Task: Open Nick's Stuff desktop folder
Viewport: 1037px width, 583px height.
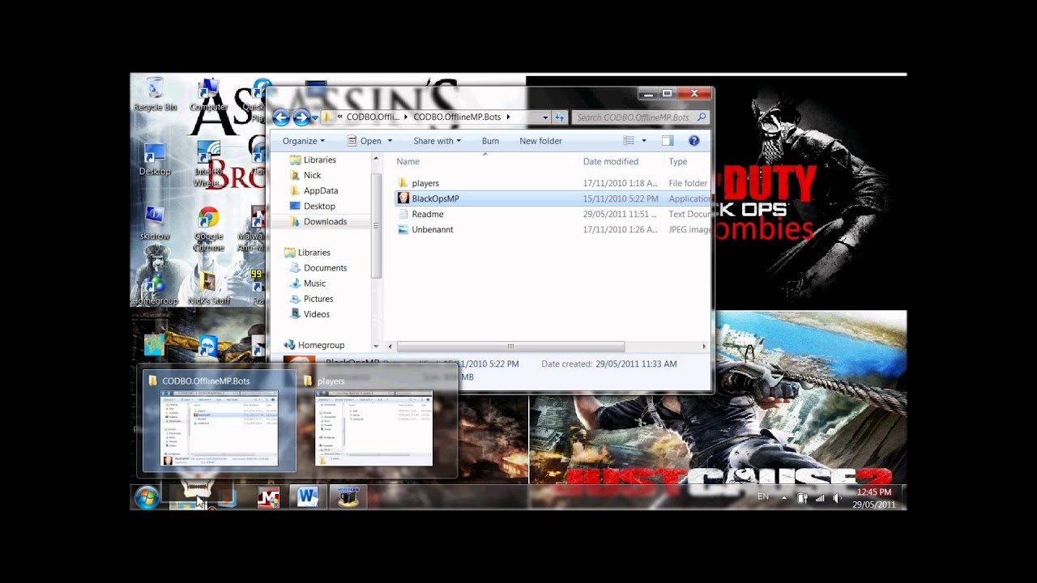Action: [x=208, y=287]
